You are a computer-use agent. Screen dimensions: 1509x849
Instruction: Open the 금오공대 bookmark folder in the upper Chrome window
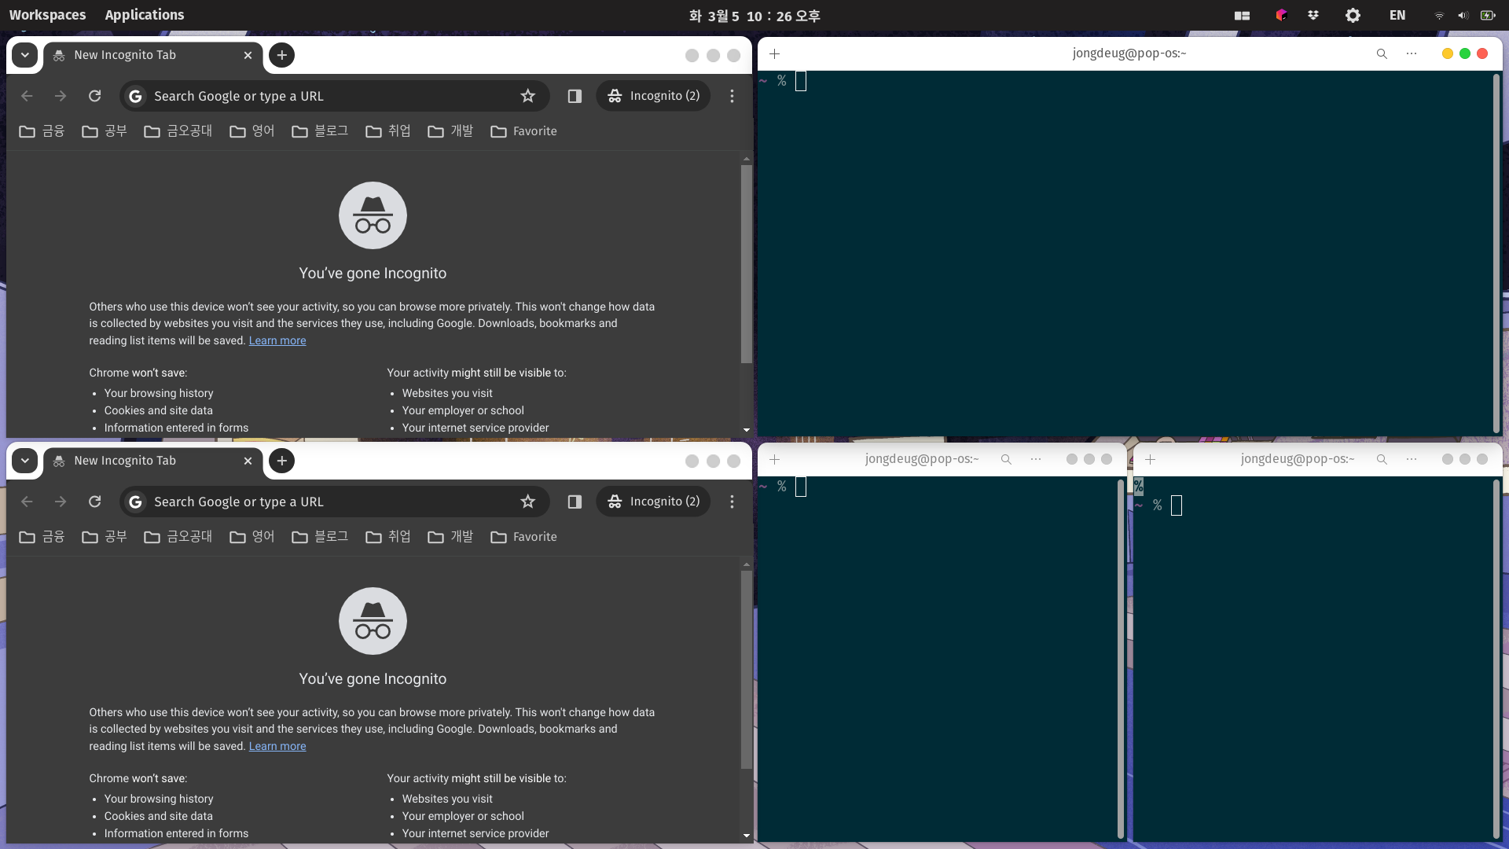(178, 131)
